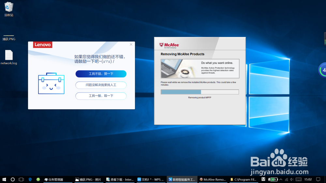The image size is (326, 183).
Task: Switch to 捕获.PNG - 照片 taskbar window
Action: (x=88, y=179)
